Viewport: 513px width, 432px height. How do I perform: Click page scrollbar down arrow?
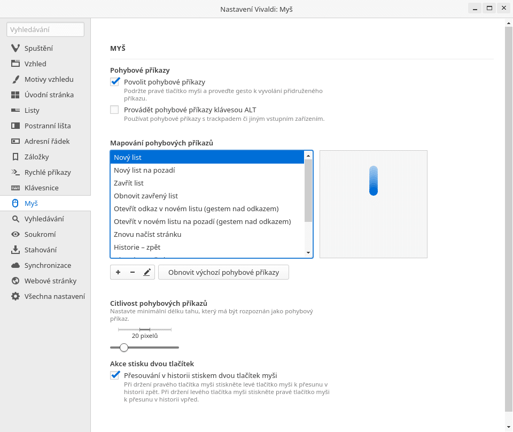pyautogui.click(x=508, y=427)
